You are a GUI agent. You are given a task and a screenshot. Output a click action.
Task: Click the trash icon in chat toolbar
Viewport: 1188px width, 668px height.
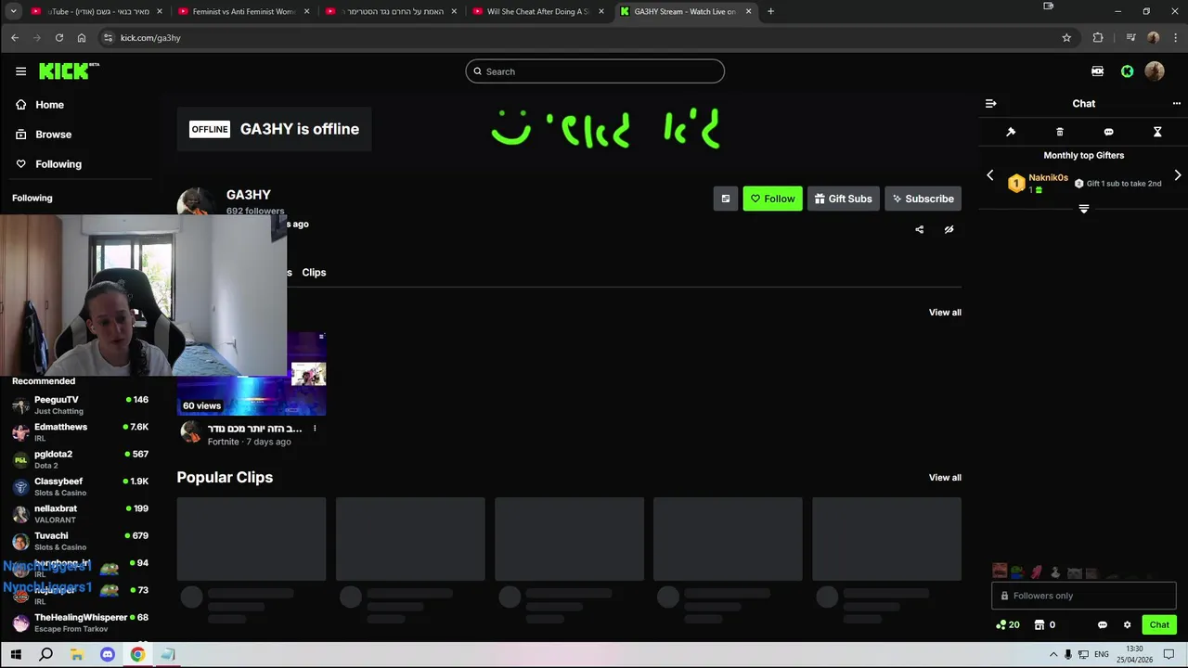click(1060, 132)
